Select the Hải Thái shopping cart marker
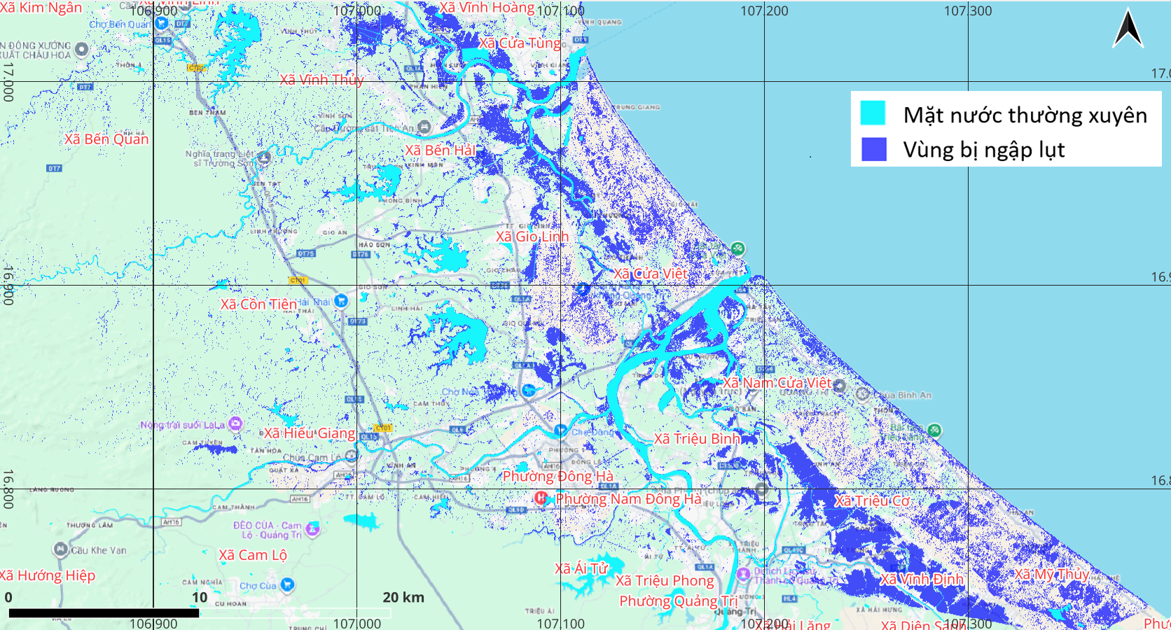1171x630 pixels. pos(340,300)
